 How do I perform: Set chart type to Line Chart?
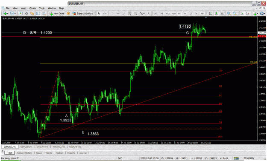(x=222, y=14)
